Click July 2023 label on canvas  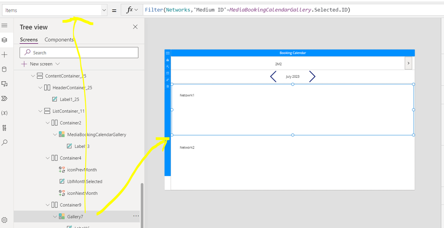[293, 76]
